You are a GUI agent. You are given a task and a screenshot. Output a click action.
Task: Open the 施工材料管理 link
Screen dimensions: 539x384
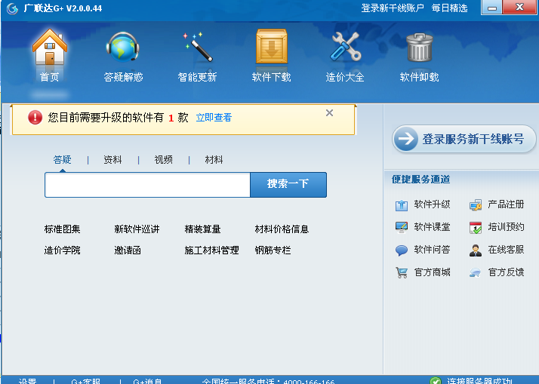(x=211, y=250)
